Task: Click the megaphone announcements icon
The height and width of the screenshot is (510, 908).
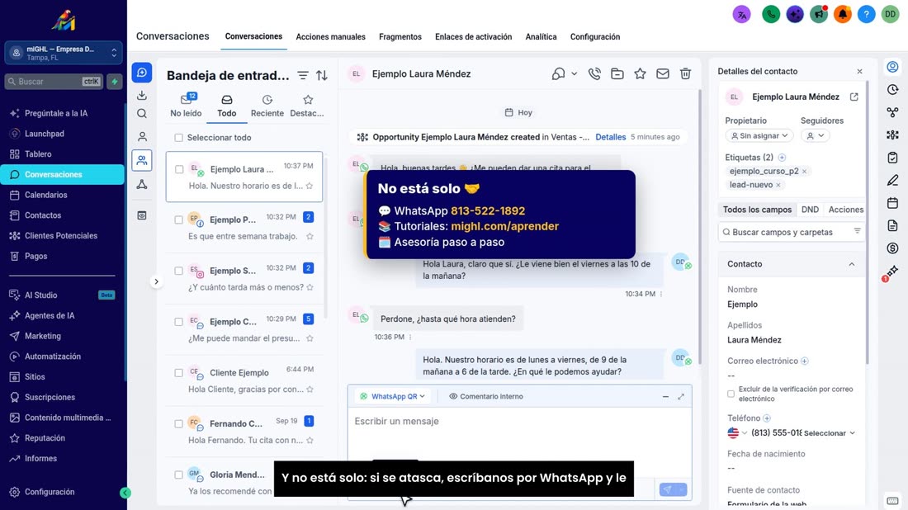Action: point(819,14)
